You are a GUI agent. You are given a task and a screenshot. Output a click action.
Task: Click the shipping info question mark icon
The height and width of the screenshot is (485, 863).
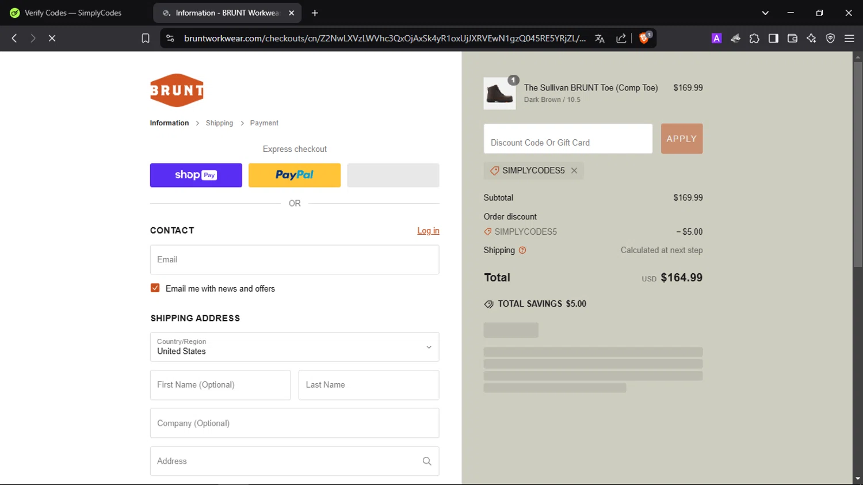(522, 250)
